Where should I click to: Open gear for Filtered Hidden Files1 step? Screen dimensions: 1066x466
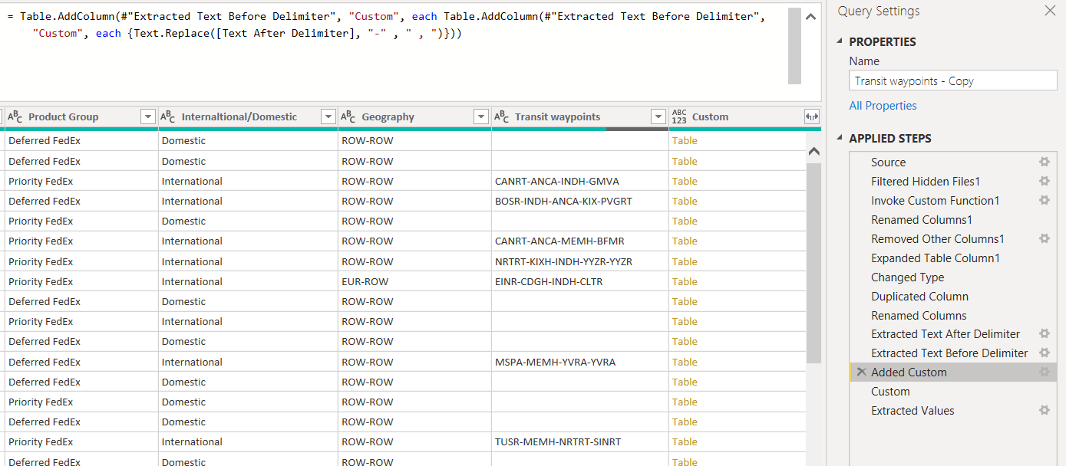(1044, 181)
